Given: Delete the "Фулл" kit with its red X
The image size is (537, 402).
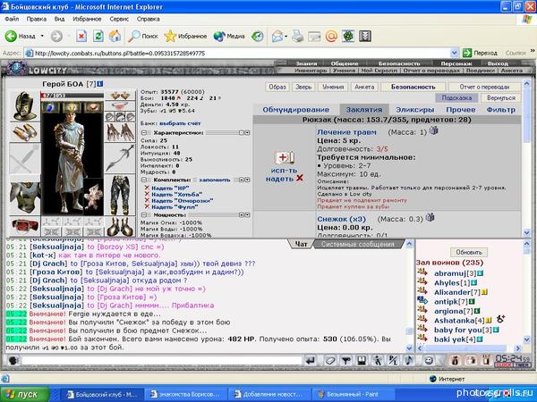Looking at the screenshot, I should tap(147, 206).
